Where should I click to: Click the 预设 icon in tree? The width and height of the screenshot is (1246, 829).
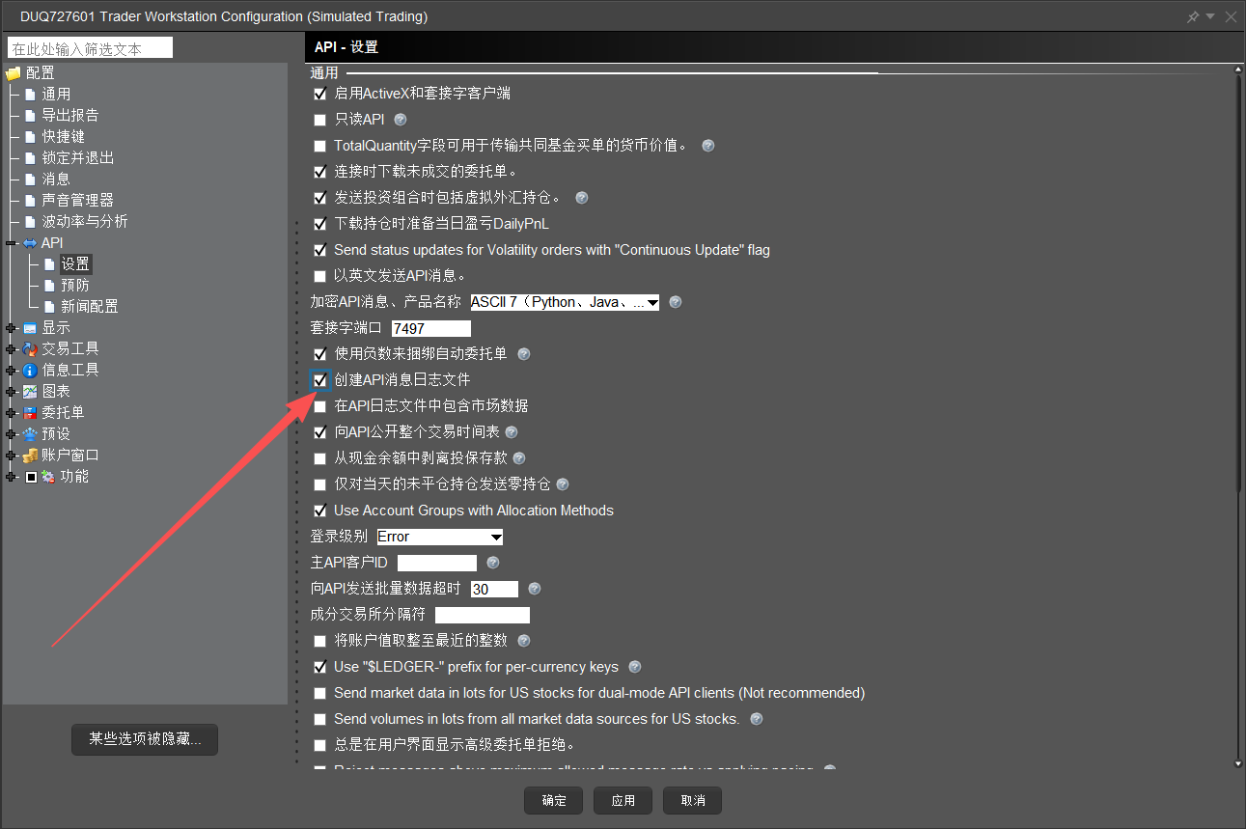pos(30,434)
